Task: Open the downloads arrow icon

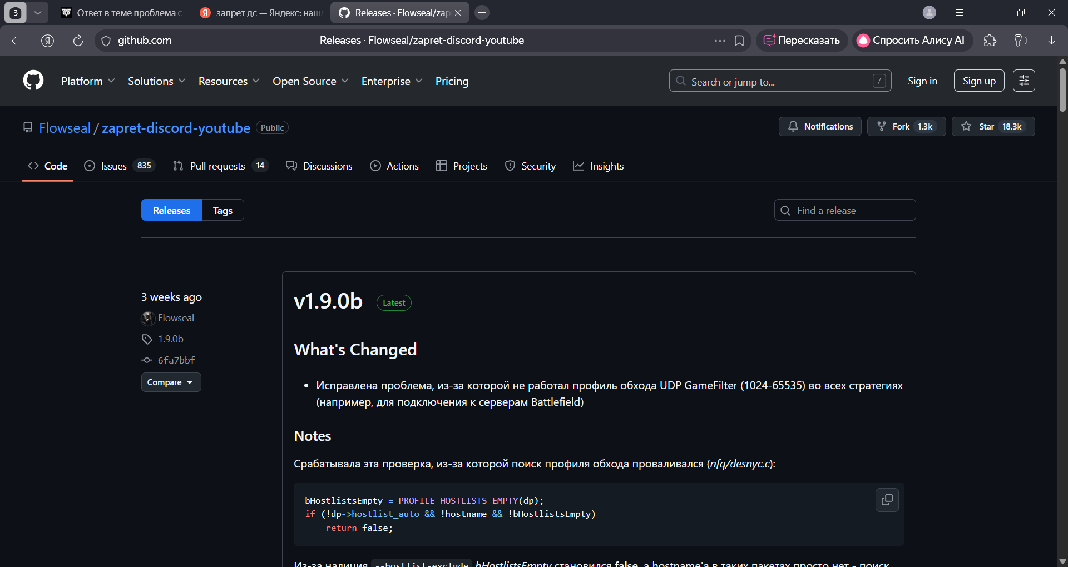Action: tap(1051, 41)
